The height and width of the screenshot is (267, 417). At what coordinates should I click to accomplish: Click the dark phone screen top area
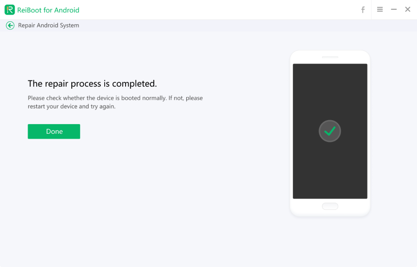coord(330,78)
